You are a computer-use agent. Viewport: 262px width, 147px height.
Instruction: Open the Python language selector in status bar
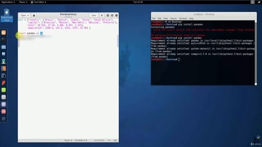pyautogui.click(x=68, y=140)
